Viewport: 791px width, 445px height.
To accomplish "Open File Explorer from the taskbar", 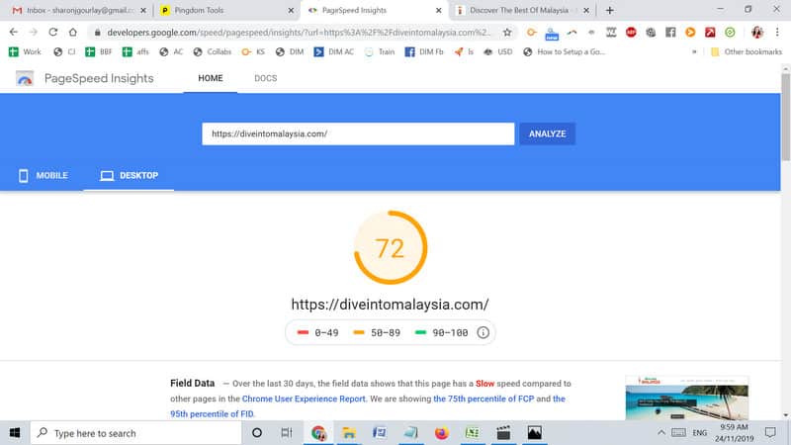I will tap(351, 433).
